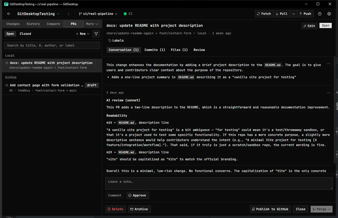Click the Open status badge
This screenshot has width=338, height=218.
click(x=325, y=25)
